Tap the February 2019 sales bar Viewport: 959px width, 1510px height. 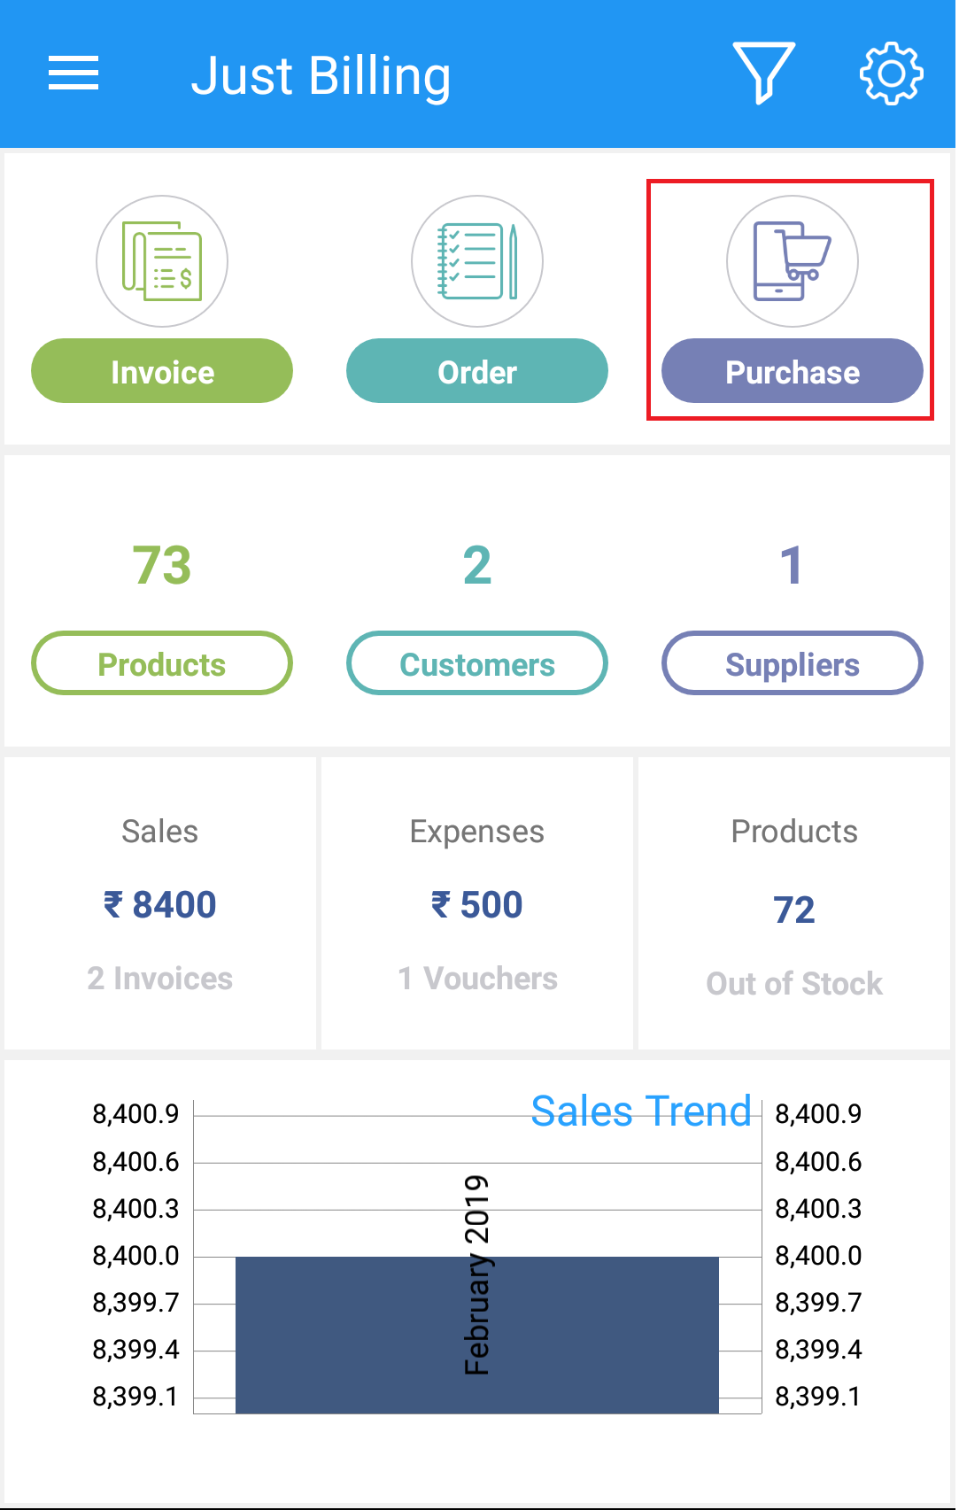click(x=477, y=1335)
